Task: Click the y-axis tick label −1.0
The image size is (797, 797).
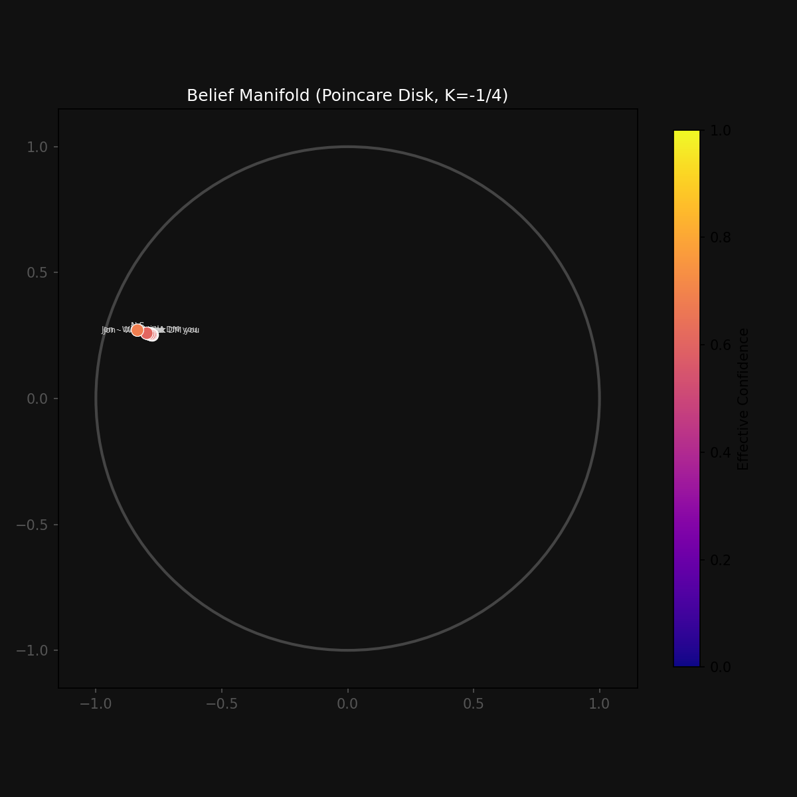Action: click(35, 650)
